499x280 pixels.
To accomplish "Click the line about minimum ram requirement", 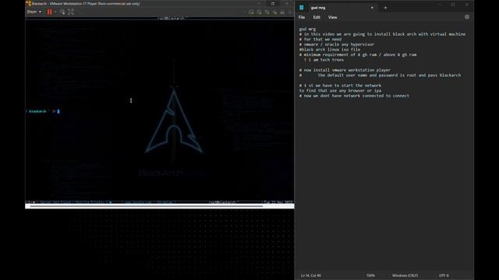I will click(x=358, y=54).
